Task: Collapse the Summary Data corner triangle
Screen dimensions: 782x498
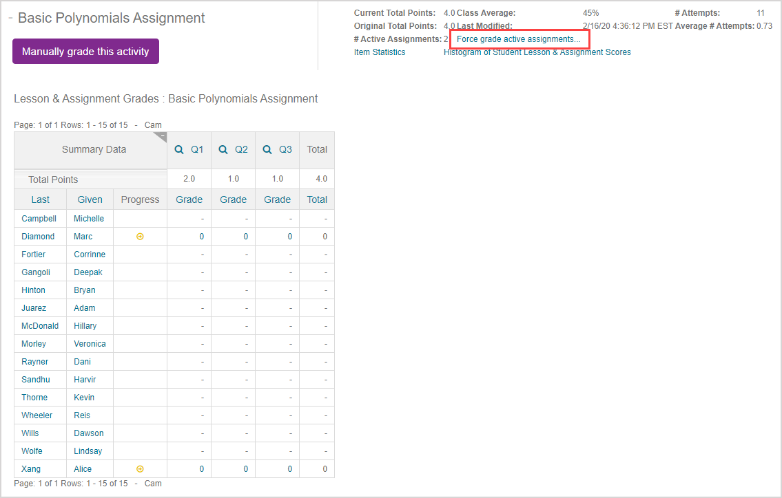Action: [162, 136]
